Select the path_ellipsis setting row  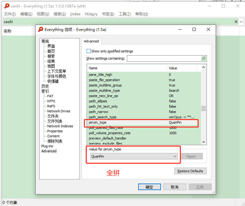tap(144, 101)
